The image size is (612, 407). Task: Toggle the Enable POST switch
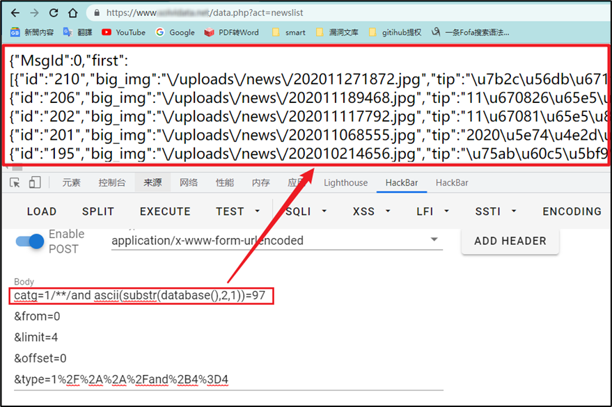tap(30, 241)
